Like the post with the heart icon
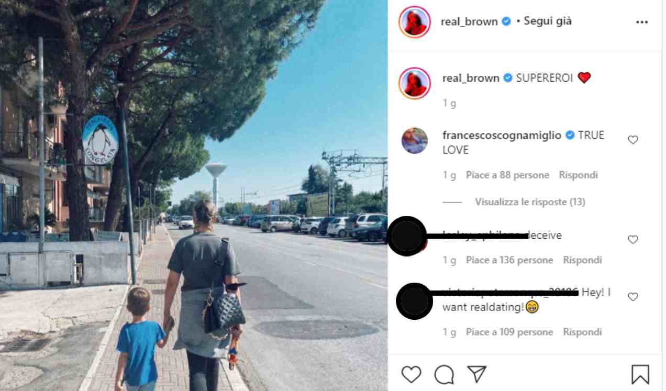The image size is (666, 391). pyautogui.click(x=411, y=374)
